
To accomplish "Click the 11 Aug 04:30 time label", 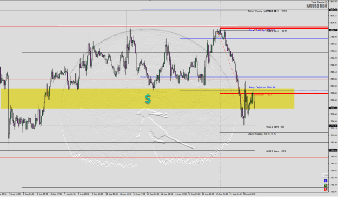I will 153,194.
